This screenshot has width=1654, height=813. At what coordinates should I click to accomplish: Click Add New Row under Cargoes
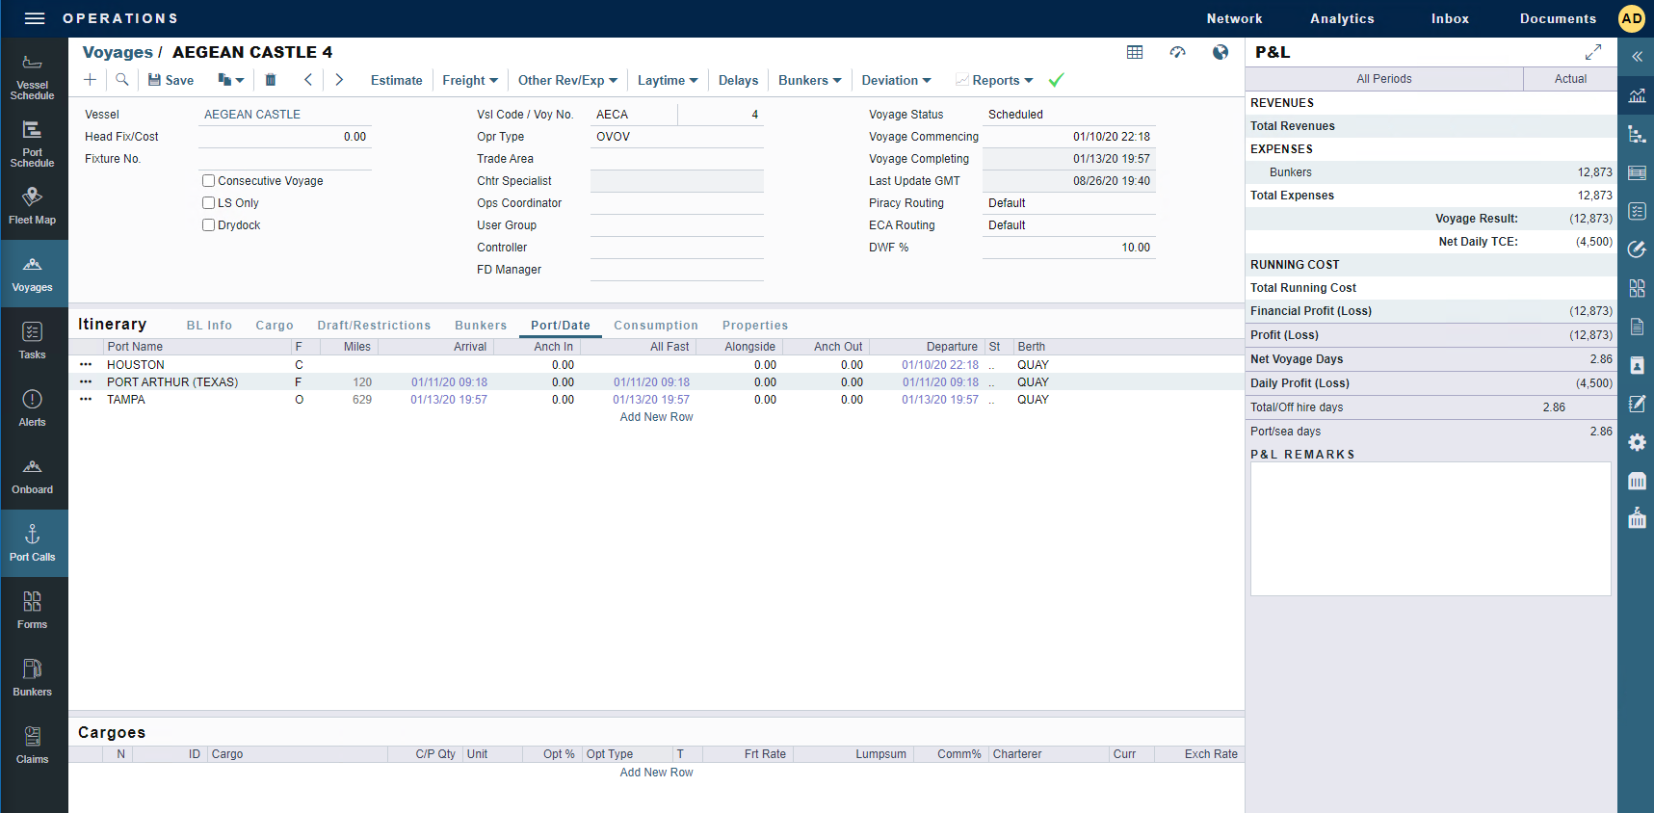point(656,773)
